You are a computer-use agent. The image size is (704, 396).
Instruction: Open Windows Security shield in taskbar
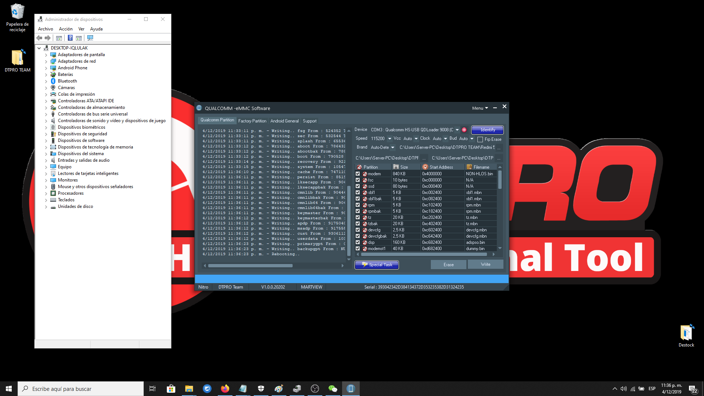[x=261, y=389]
